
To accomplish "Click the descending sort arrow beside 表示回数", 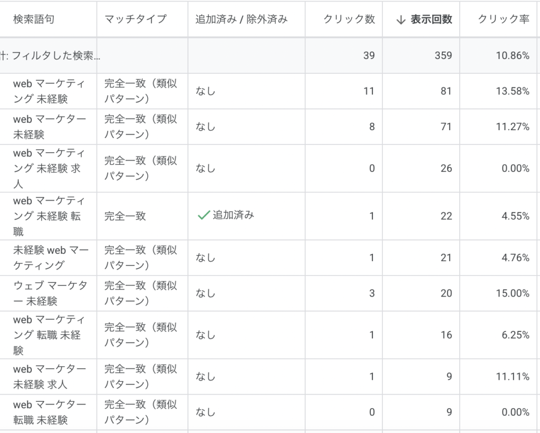I will pyautogui.click(x=401, y=19).
